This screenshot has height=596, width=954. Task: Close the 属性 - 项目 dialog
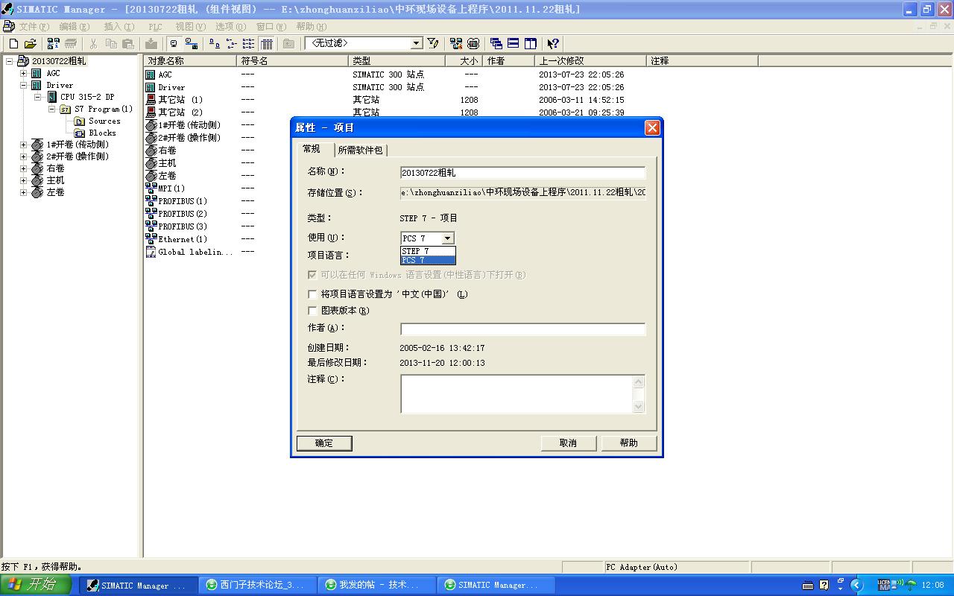point(652,127)
